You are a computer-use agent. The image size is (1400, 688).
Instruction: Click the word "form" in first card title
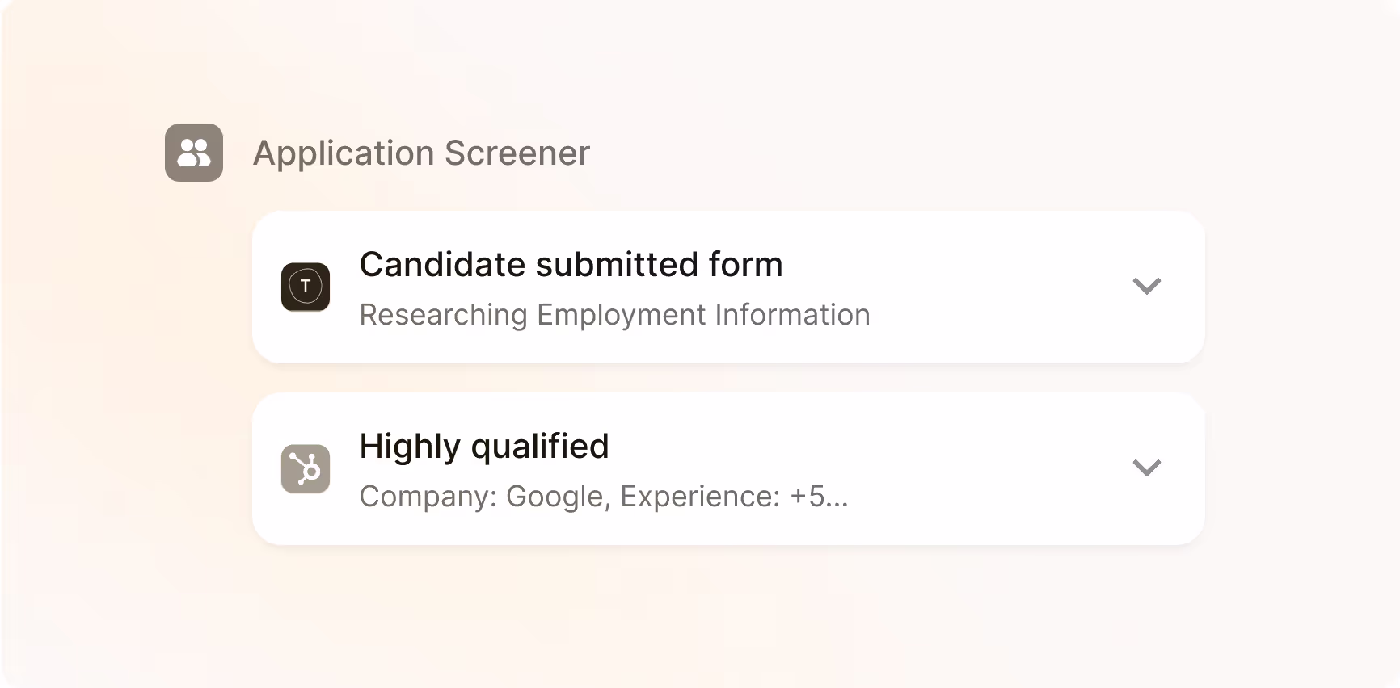[x=745, y=265]
